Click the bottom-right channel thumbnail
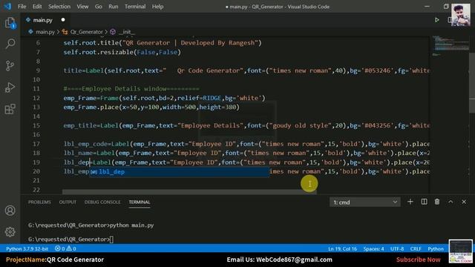Screen dimensions: 475x267 (x=460, y=251)
